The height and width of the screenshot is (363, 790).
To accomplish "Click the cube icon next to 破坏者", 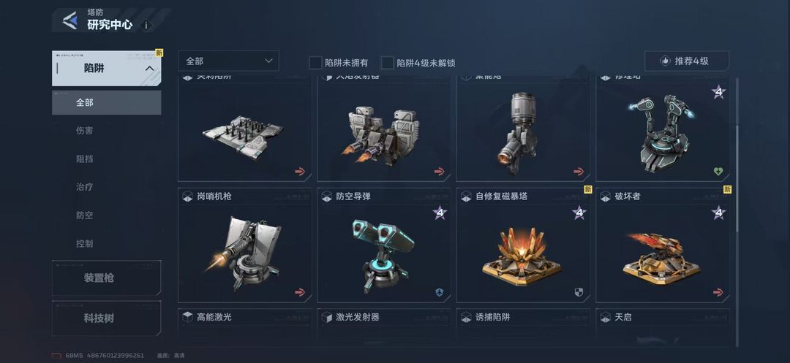I will [606, 197].
